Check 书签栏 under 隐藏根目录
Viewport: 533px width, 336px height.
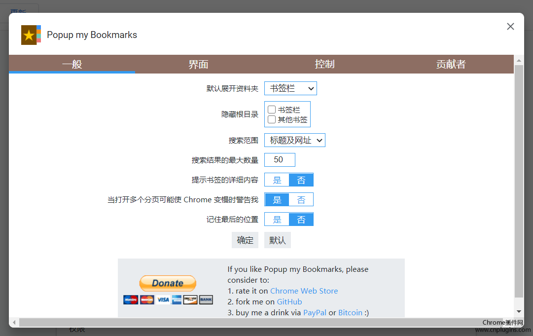click(272, 110)
